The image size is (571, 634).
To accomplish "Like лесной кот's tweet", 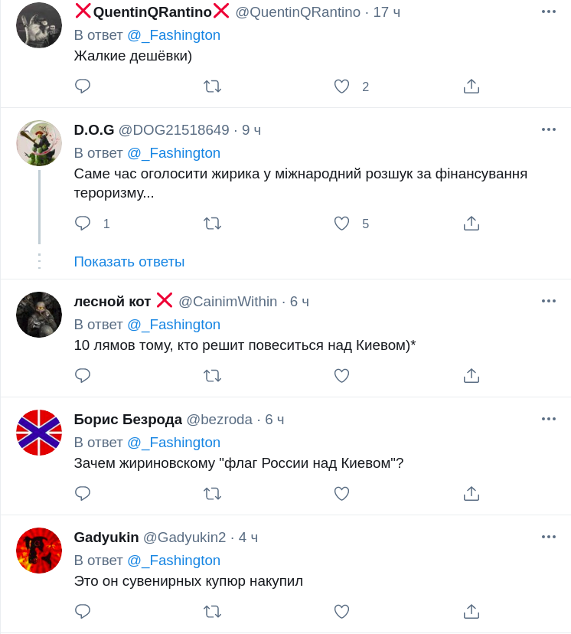I will [x=341, y=375].
